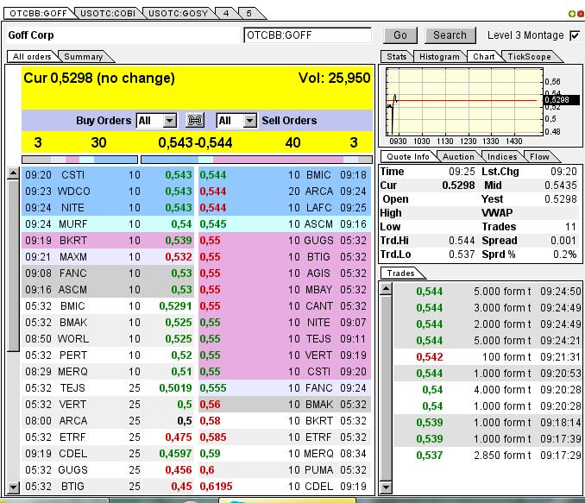Click the link icon between order filters
This screenshot has height=503, width=585.
click(x=195, y=121)
